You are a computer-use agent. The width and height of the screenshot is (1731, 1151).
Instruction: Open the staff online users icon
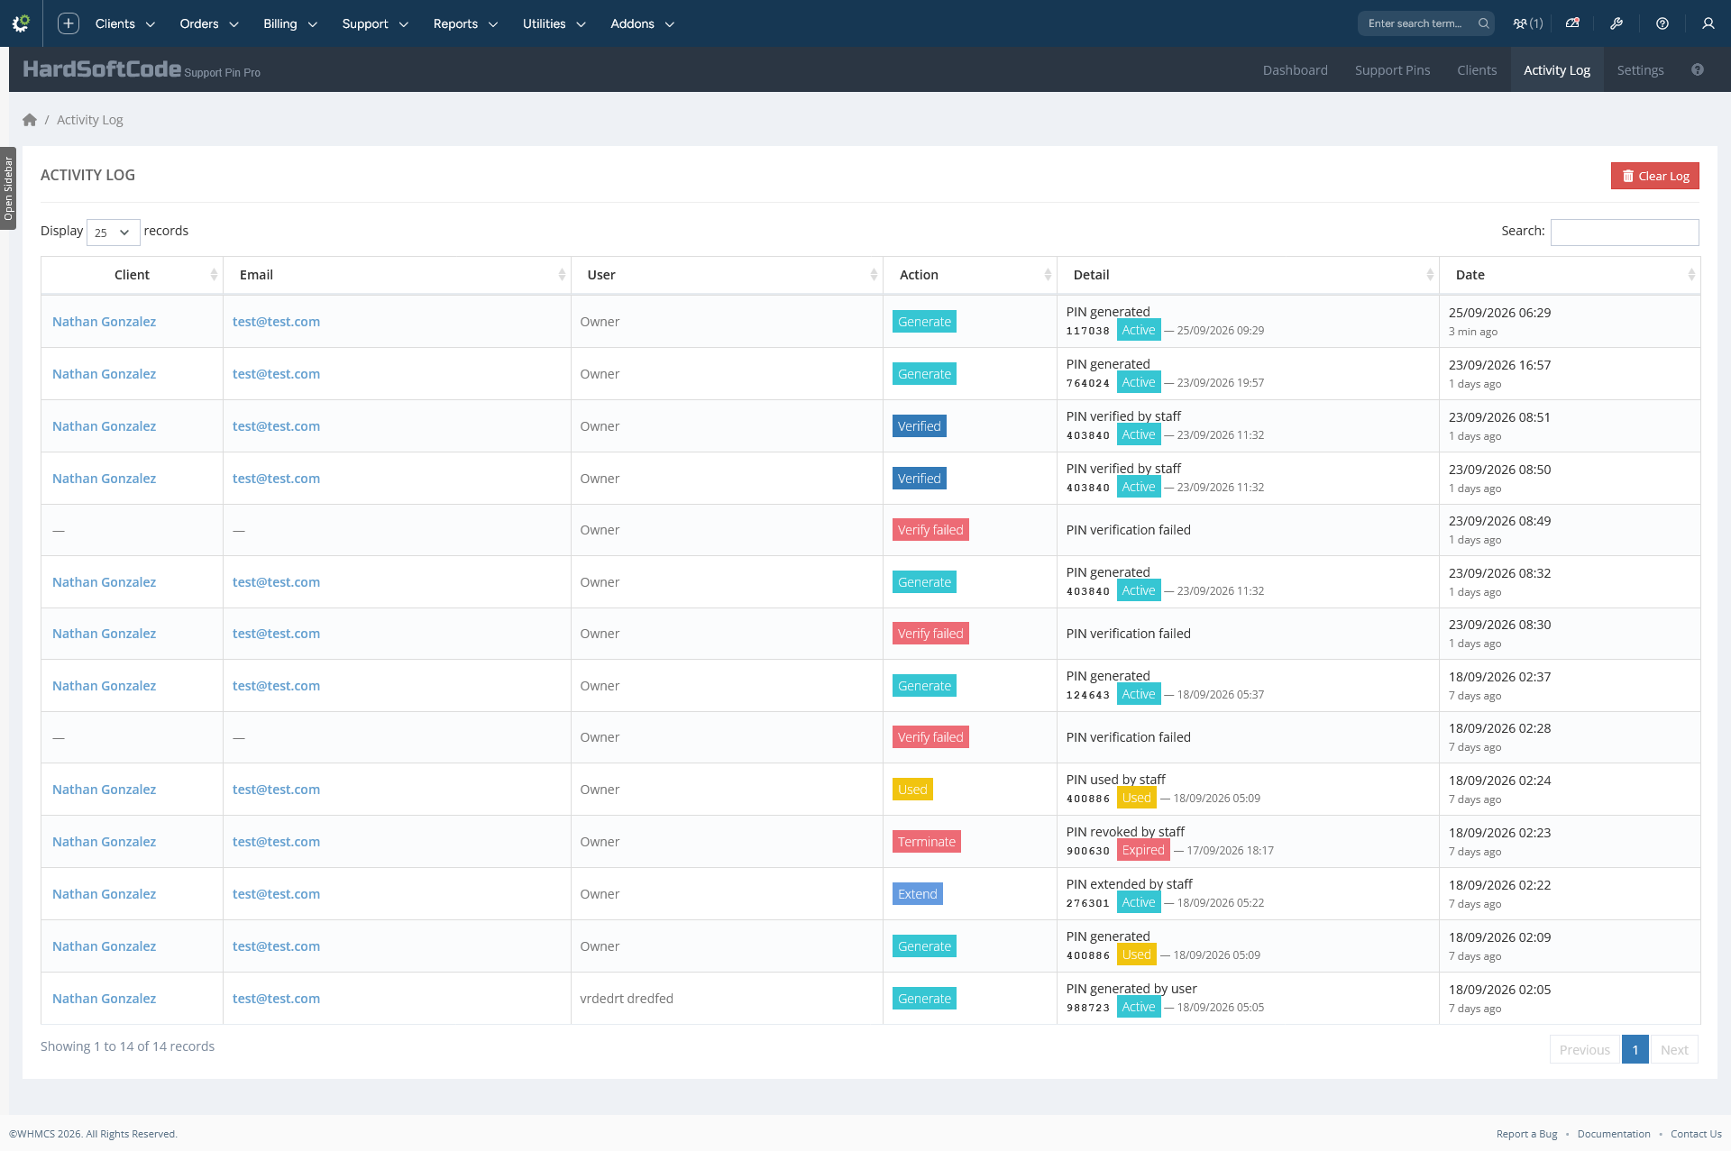(x=1527, y=23)
